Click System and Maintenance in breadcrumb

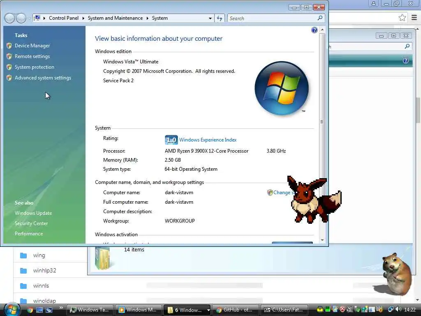(x=115, y=18)
